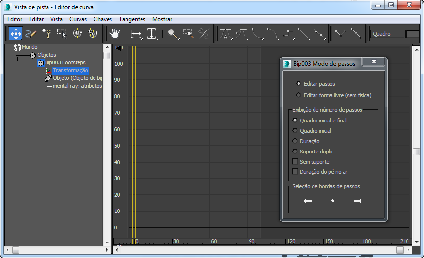Image resolution: width=424 pixels, height=258 pixels.
Task: Click the Isolate Curve icon
Action: pyautogui.click(x=204, y=34)
